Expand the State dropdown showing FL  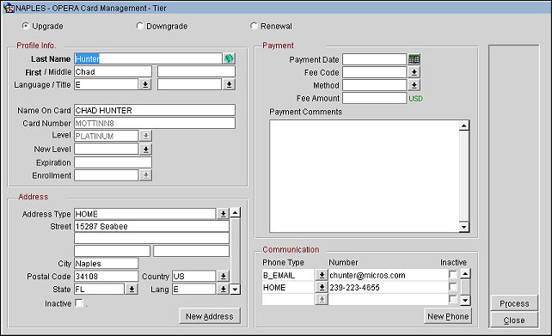point(132,289)
